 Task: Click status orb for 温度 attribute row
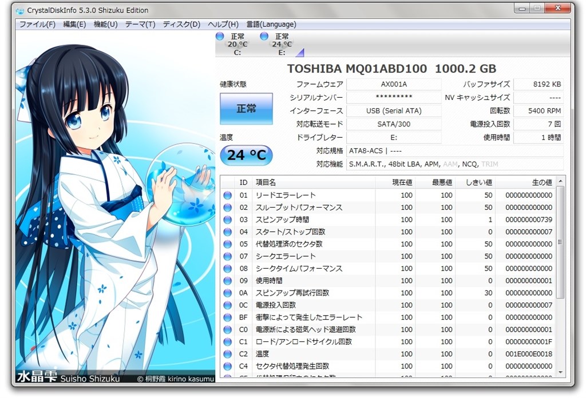227,354
